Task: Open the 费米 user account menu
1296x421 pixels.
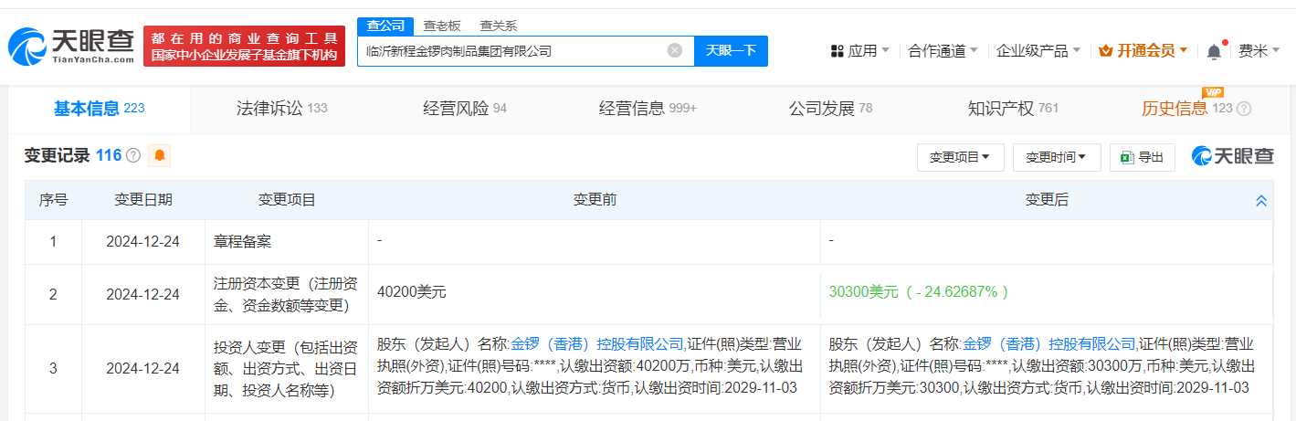Action: [x=1258, y=51]
